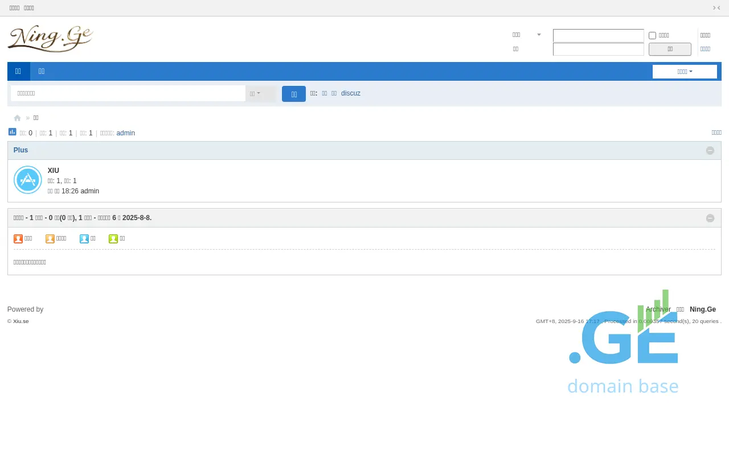Click the blue statistics chart icon
Image resolution: width=729 pixels, height=455 pixels.
click(x=12, y=132)
